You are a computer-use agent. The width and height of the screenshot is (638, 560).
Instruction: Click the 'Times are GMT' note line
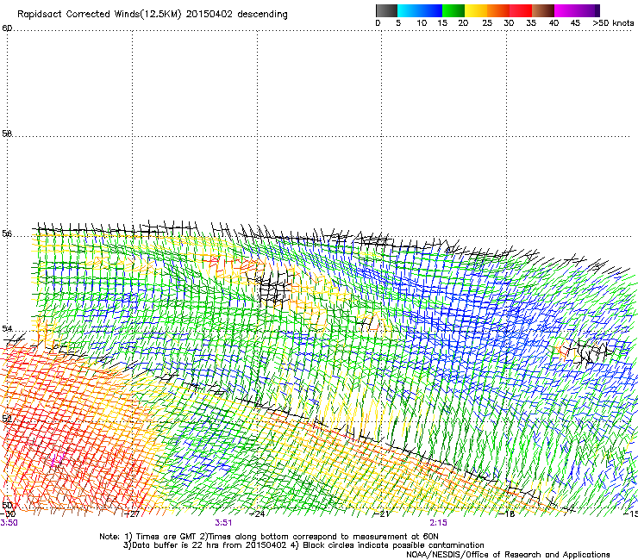point(269,537)
